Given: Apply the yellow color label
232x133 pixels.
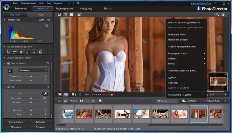Looking at the screenshot, I should (x=112, y=95).
